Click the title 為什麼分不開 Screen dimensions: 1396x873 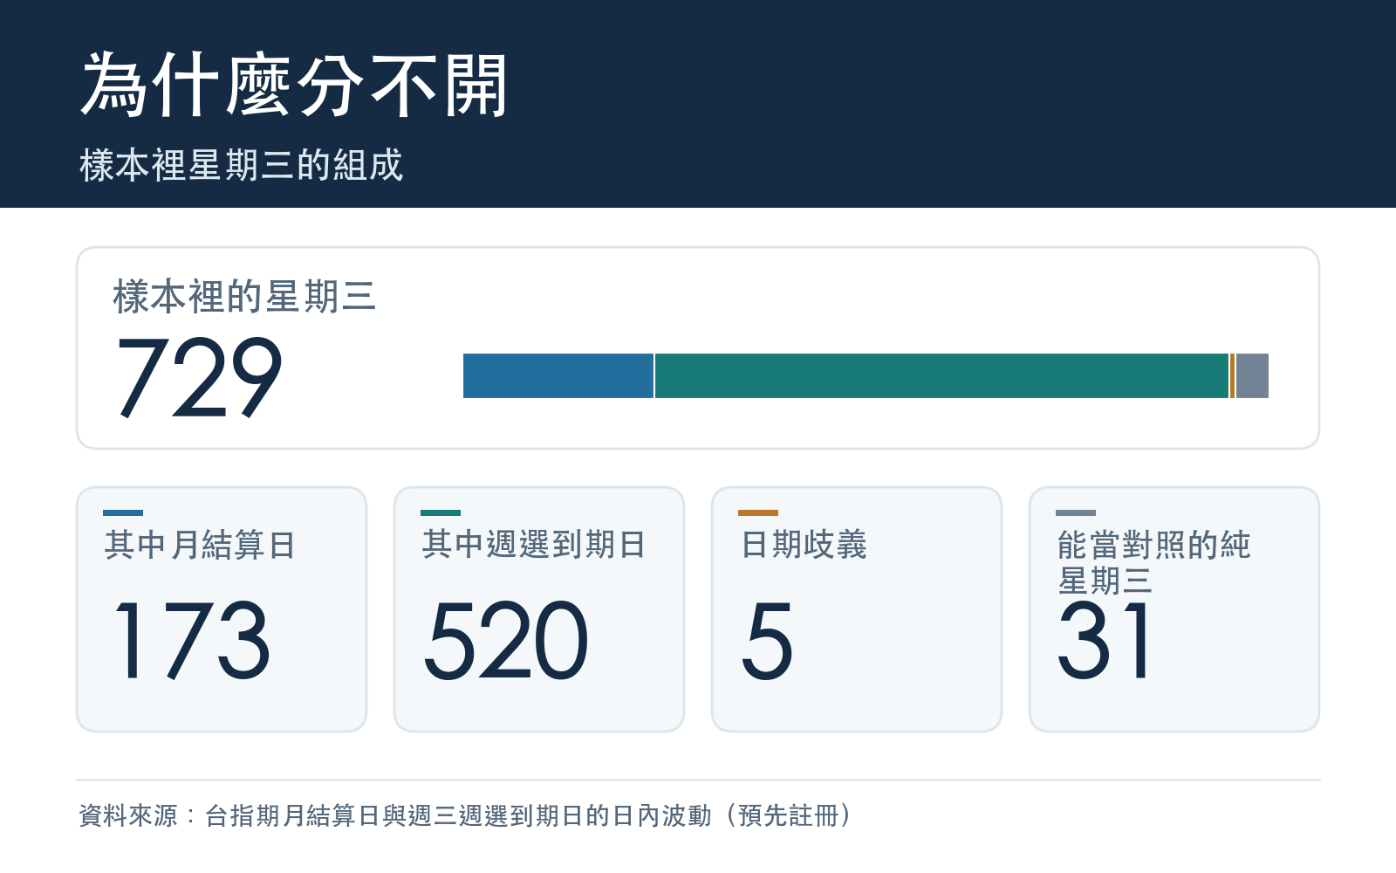coord(294,85)
